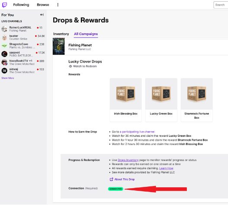This screenshot has width=228, height=205.
Task: Open the RainerLuckREAL channel name
Action: [x=20, y=28]
